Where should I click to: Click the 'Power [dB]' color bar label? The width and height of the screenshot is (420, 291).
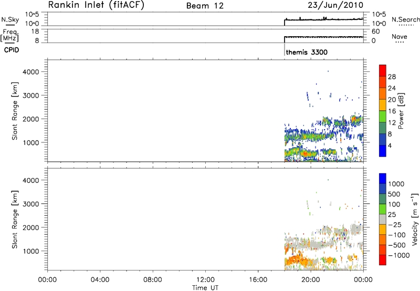pyautogui.click(x=401, y=111)
